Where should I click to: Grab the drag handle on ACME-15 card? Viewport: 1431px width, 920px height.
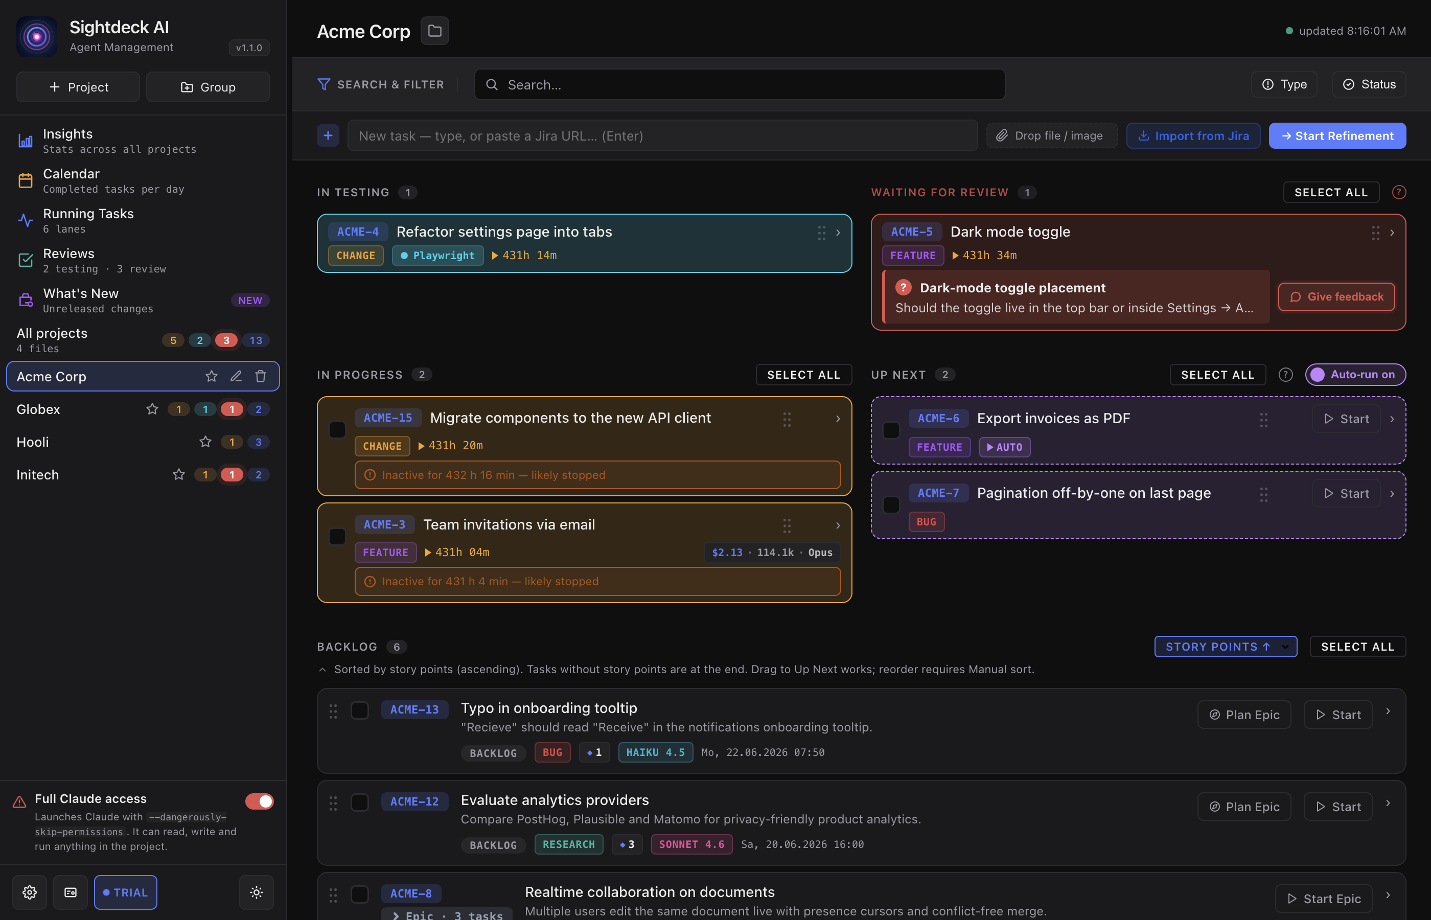click(787, 420)
